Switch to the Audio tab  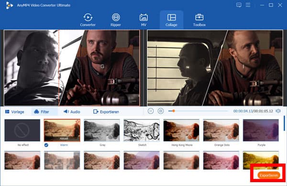[x=72, y=112]
